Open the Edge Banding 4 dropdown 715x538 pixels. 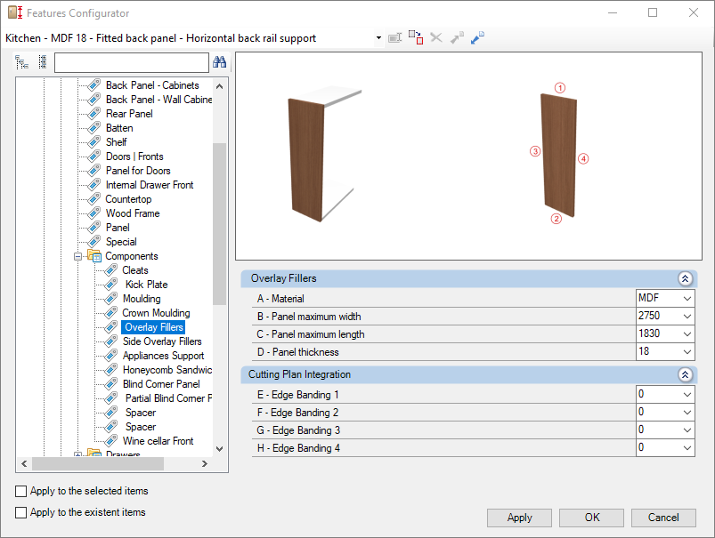[x=687, y=448]
